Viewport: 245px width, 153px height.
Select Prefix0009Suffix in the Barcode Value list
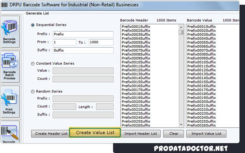(x=202, y=58)
